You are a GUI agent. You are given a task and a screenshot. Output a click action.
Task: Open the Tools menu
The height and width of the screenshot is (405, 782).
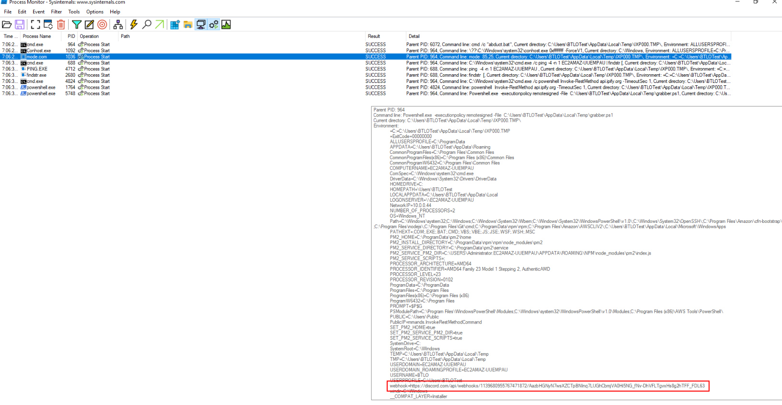[74, 12]
